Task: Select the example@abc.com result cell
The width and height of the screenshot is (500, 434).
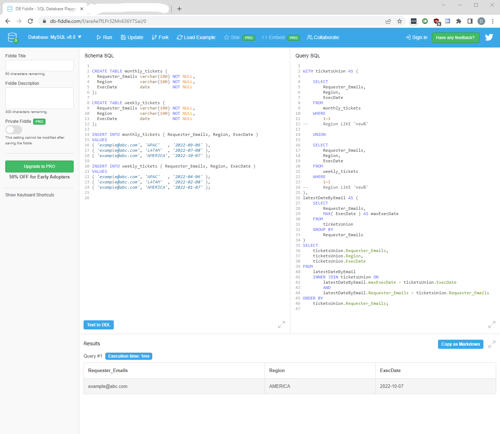Action: [x=174, y=386]
